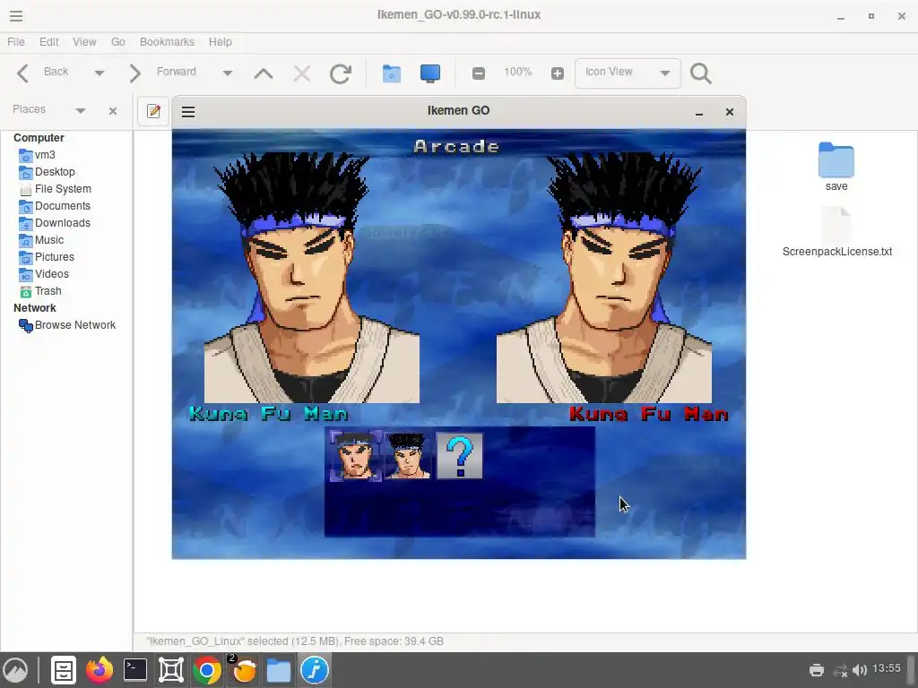Screen dimensions: 918x688
Task: Open the blue folder taskbar icon
Action: (279, 670)
